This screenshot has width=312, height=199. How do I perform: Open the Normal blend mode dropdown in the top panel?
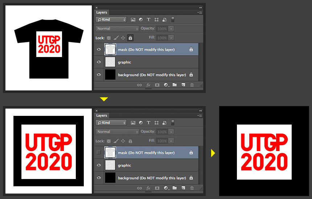[117, 28]
